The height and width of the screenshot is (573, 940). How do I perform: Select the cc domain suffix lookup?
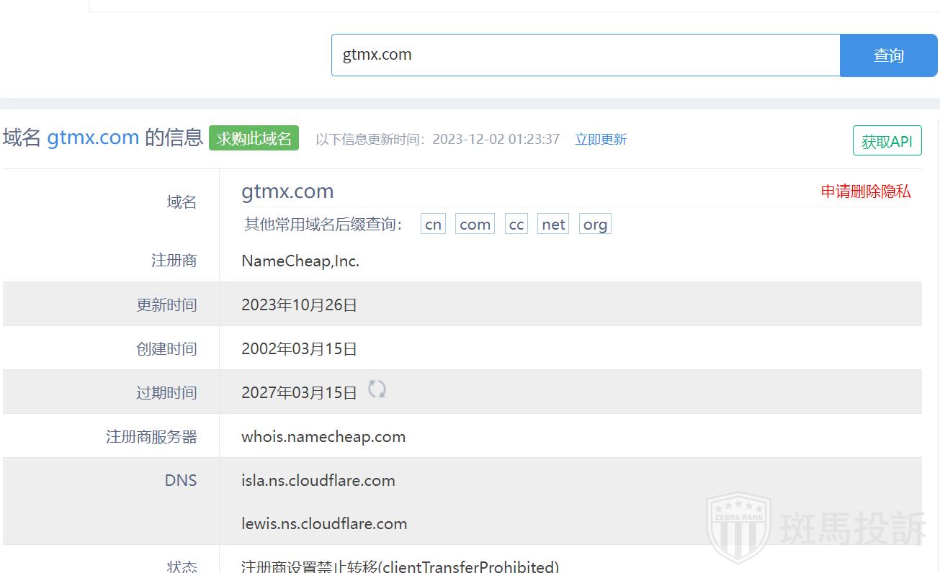tap(516, 225)
